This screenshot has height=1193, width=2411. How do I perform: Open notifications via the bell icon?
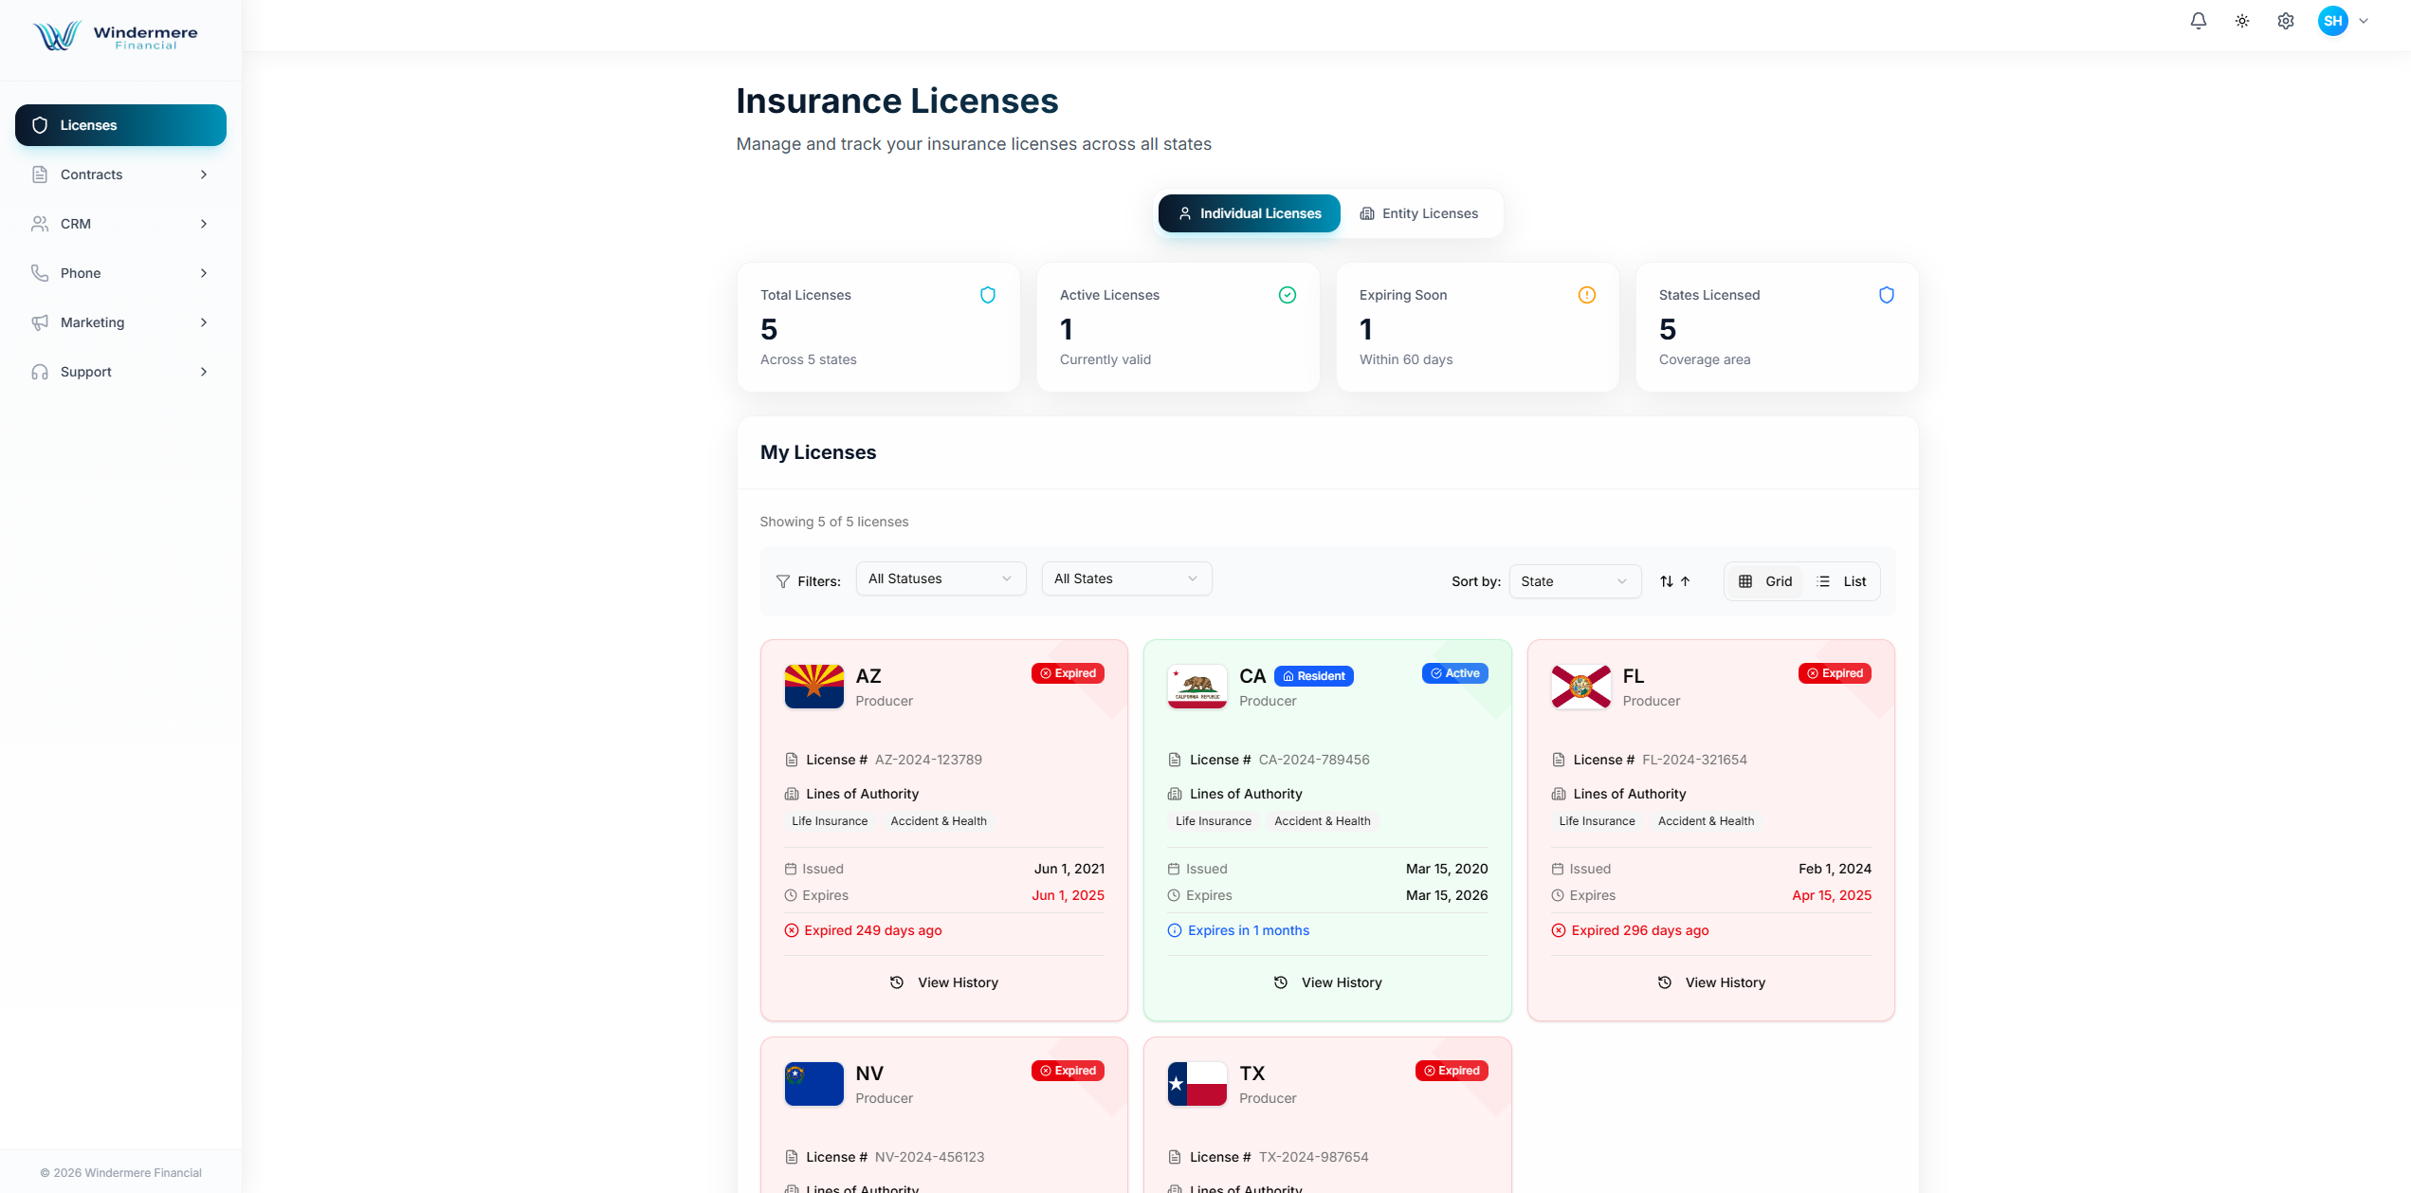click(x=2199, y=20)
